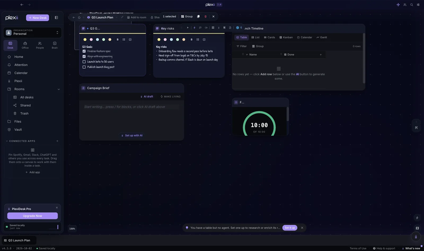Insert checklist in Q3 Goals note toolbar
This screenshot has width=424, height=251.
pyautogui.click(x=130, y=39)
